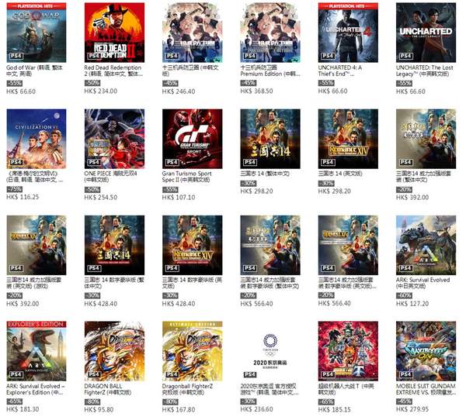Open the Super Robot Wars T cover
466x417 pixels.
point(348,351)
